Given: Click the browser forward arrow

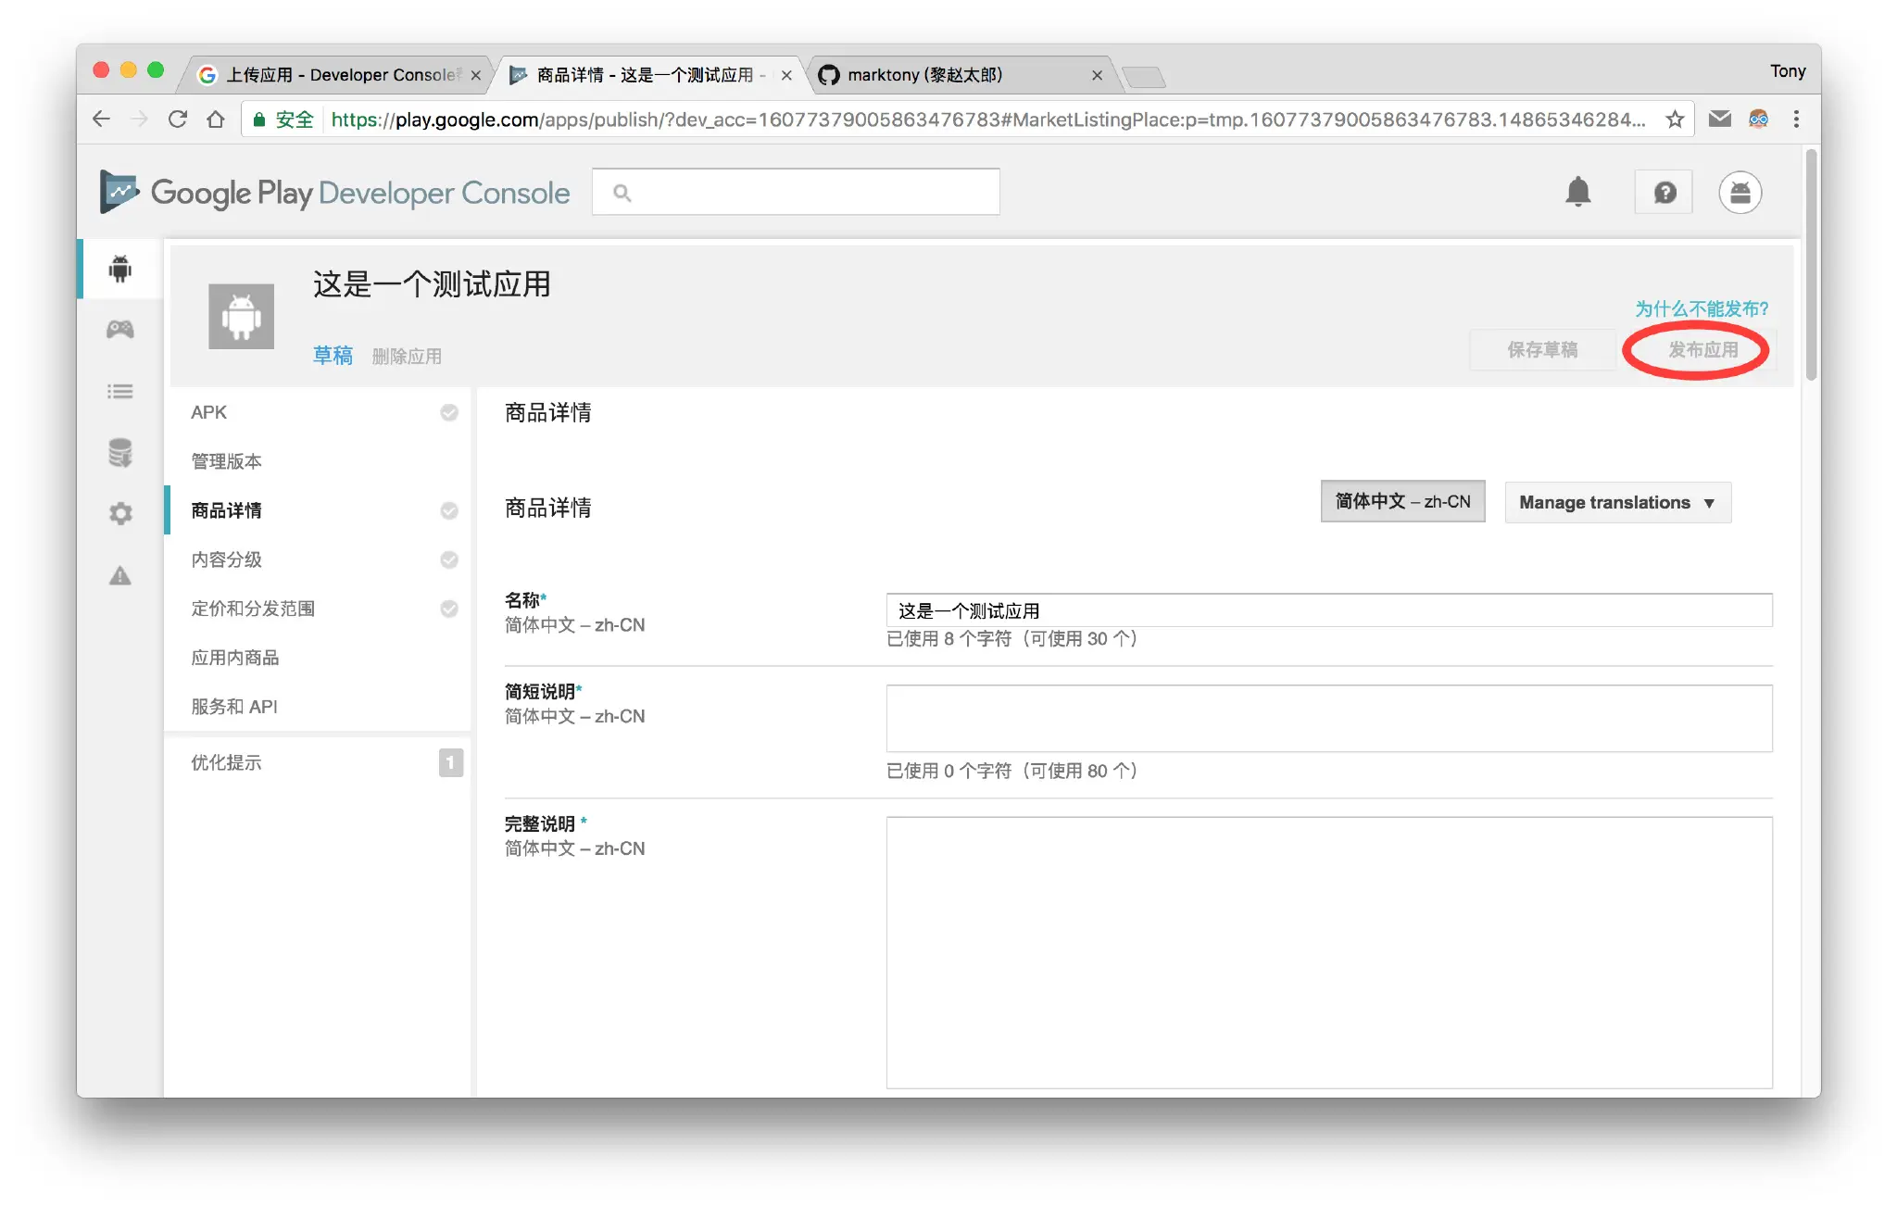Looking at the screenshot, I should point(140,119).
